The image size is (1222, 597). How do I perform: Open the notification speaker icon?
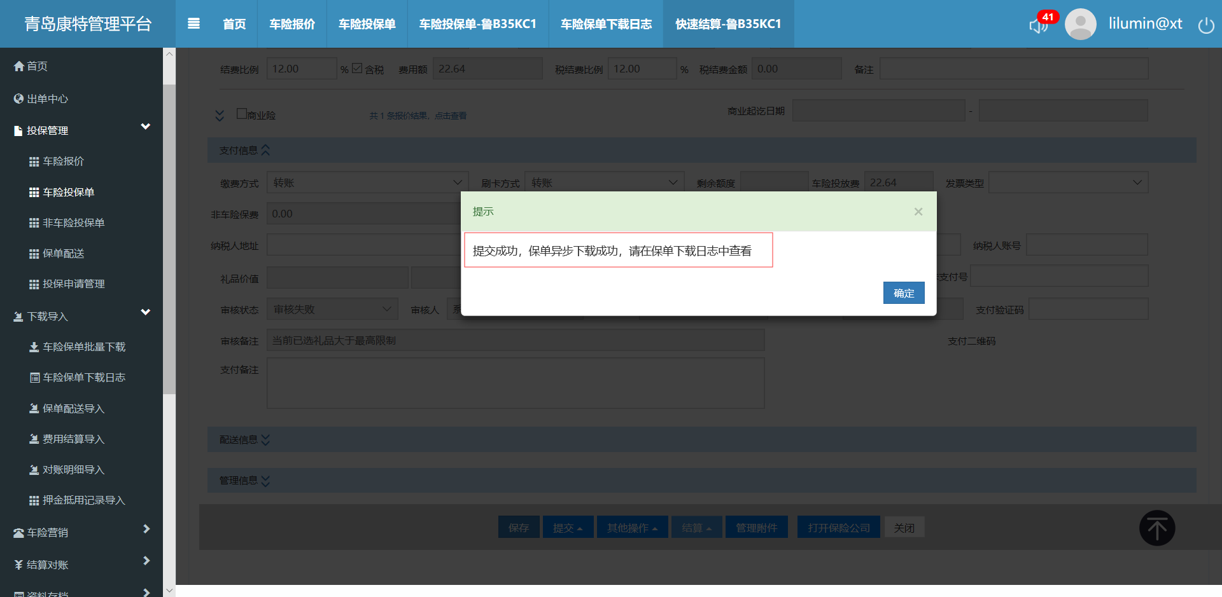pos(1038,25)
